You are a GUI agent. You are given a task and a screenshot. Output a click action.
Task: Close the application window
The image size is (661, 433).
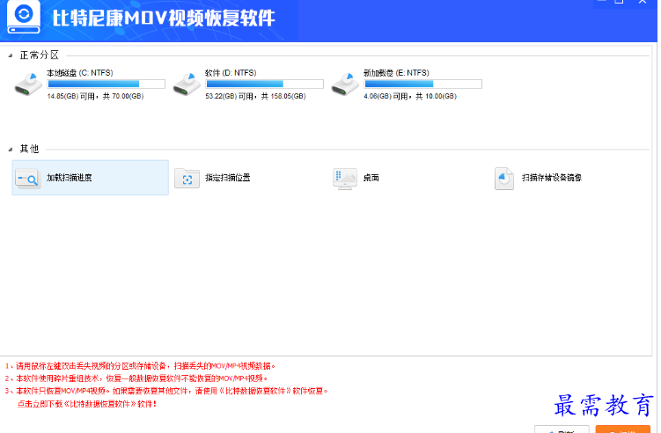point(642,2)
